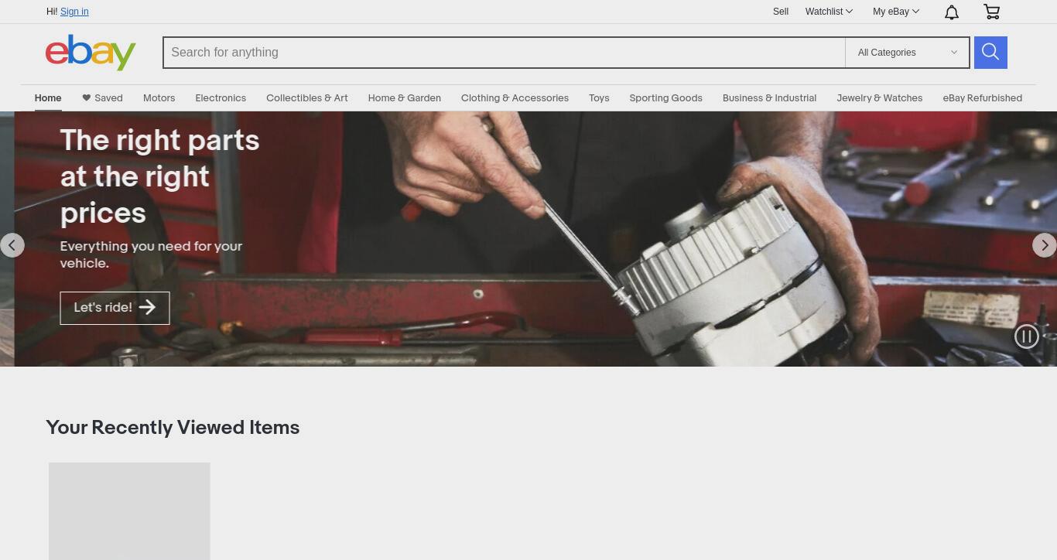The image size is (1057, 560).
Task: Open the Motors category
Action: point(159,98)
